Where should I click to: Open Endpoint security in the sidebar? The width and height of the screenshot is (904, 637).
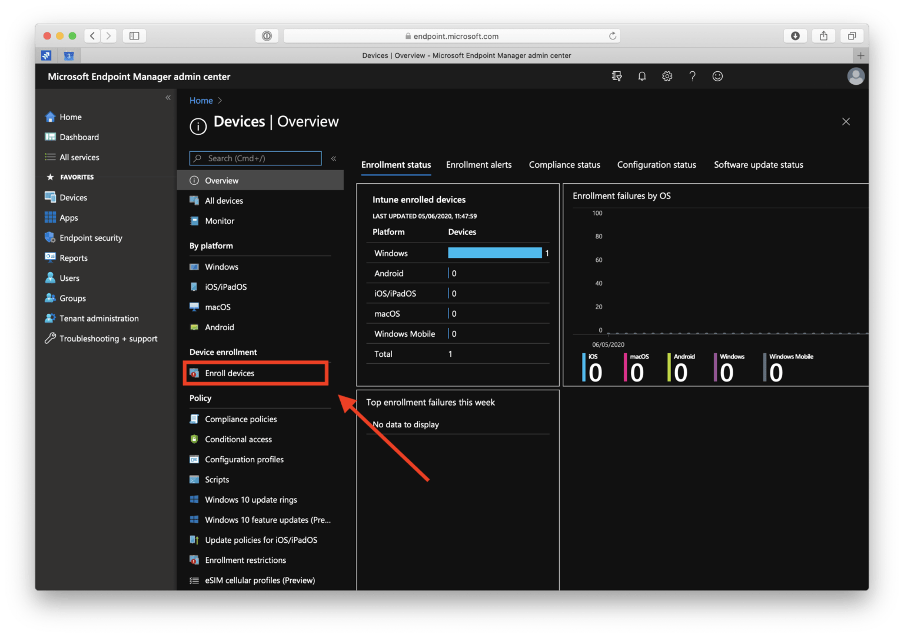pyautogui.click(x=91, y=238)
